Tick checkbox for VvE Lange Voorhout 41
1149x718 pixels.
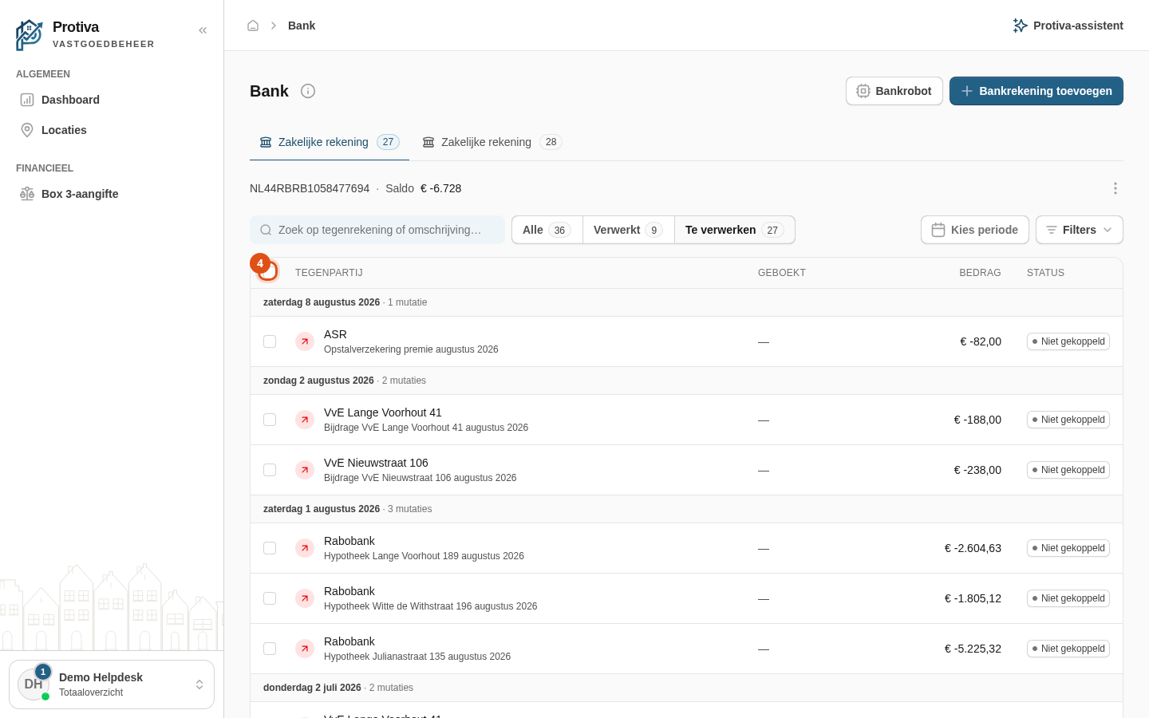[270, 420]
